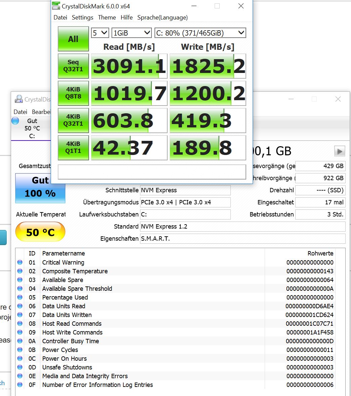This screenshot has height=396, width=351.
Task: Click the status orb for Host Write Commands
Action: pos(20,332)
